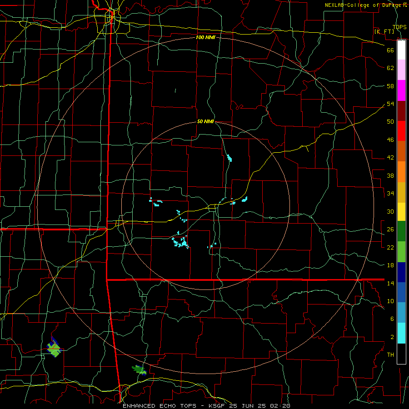Click the light blue 6 legend band

coord(401,313)
